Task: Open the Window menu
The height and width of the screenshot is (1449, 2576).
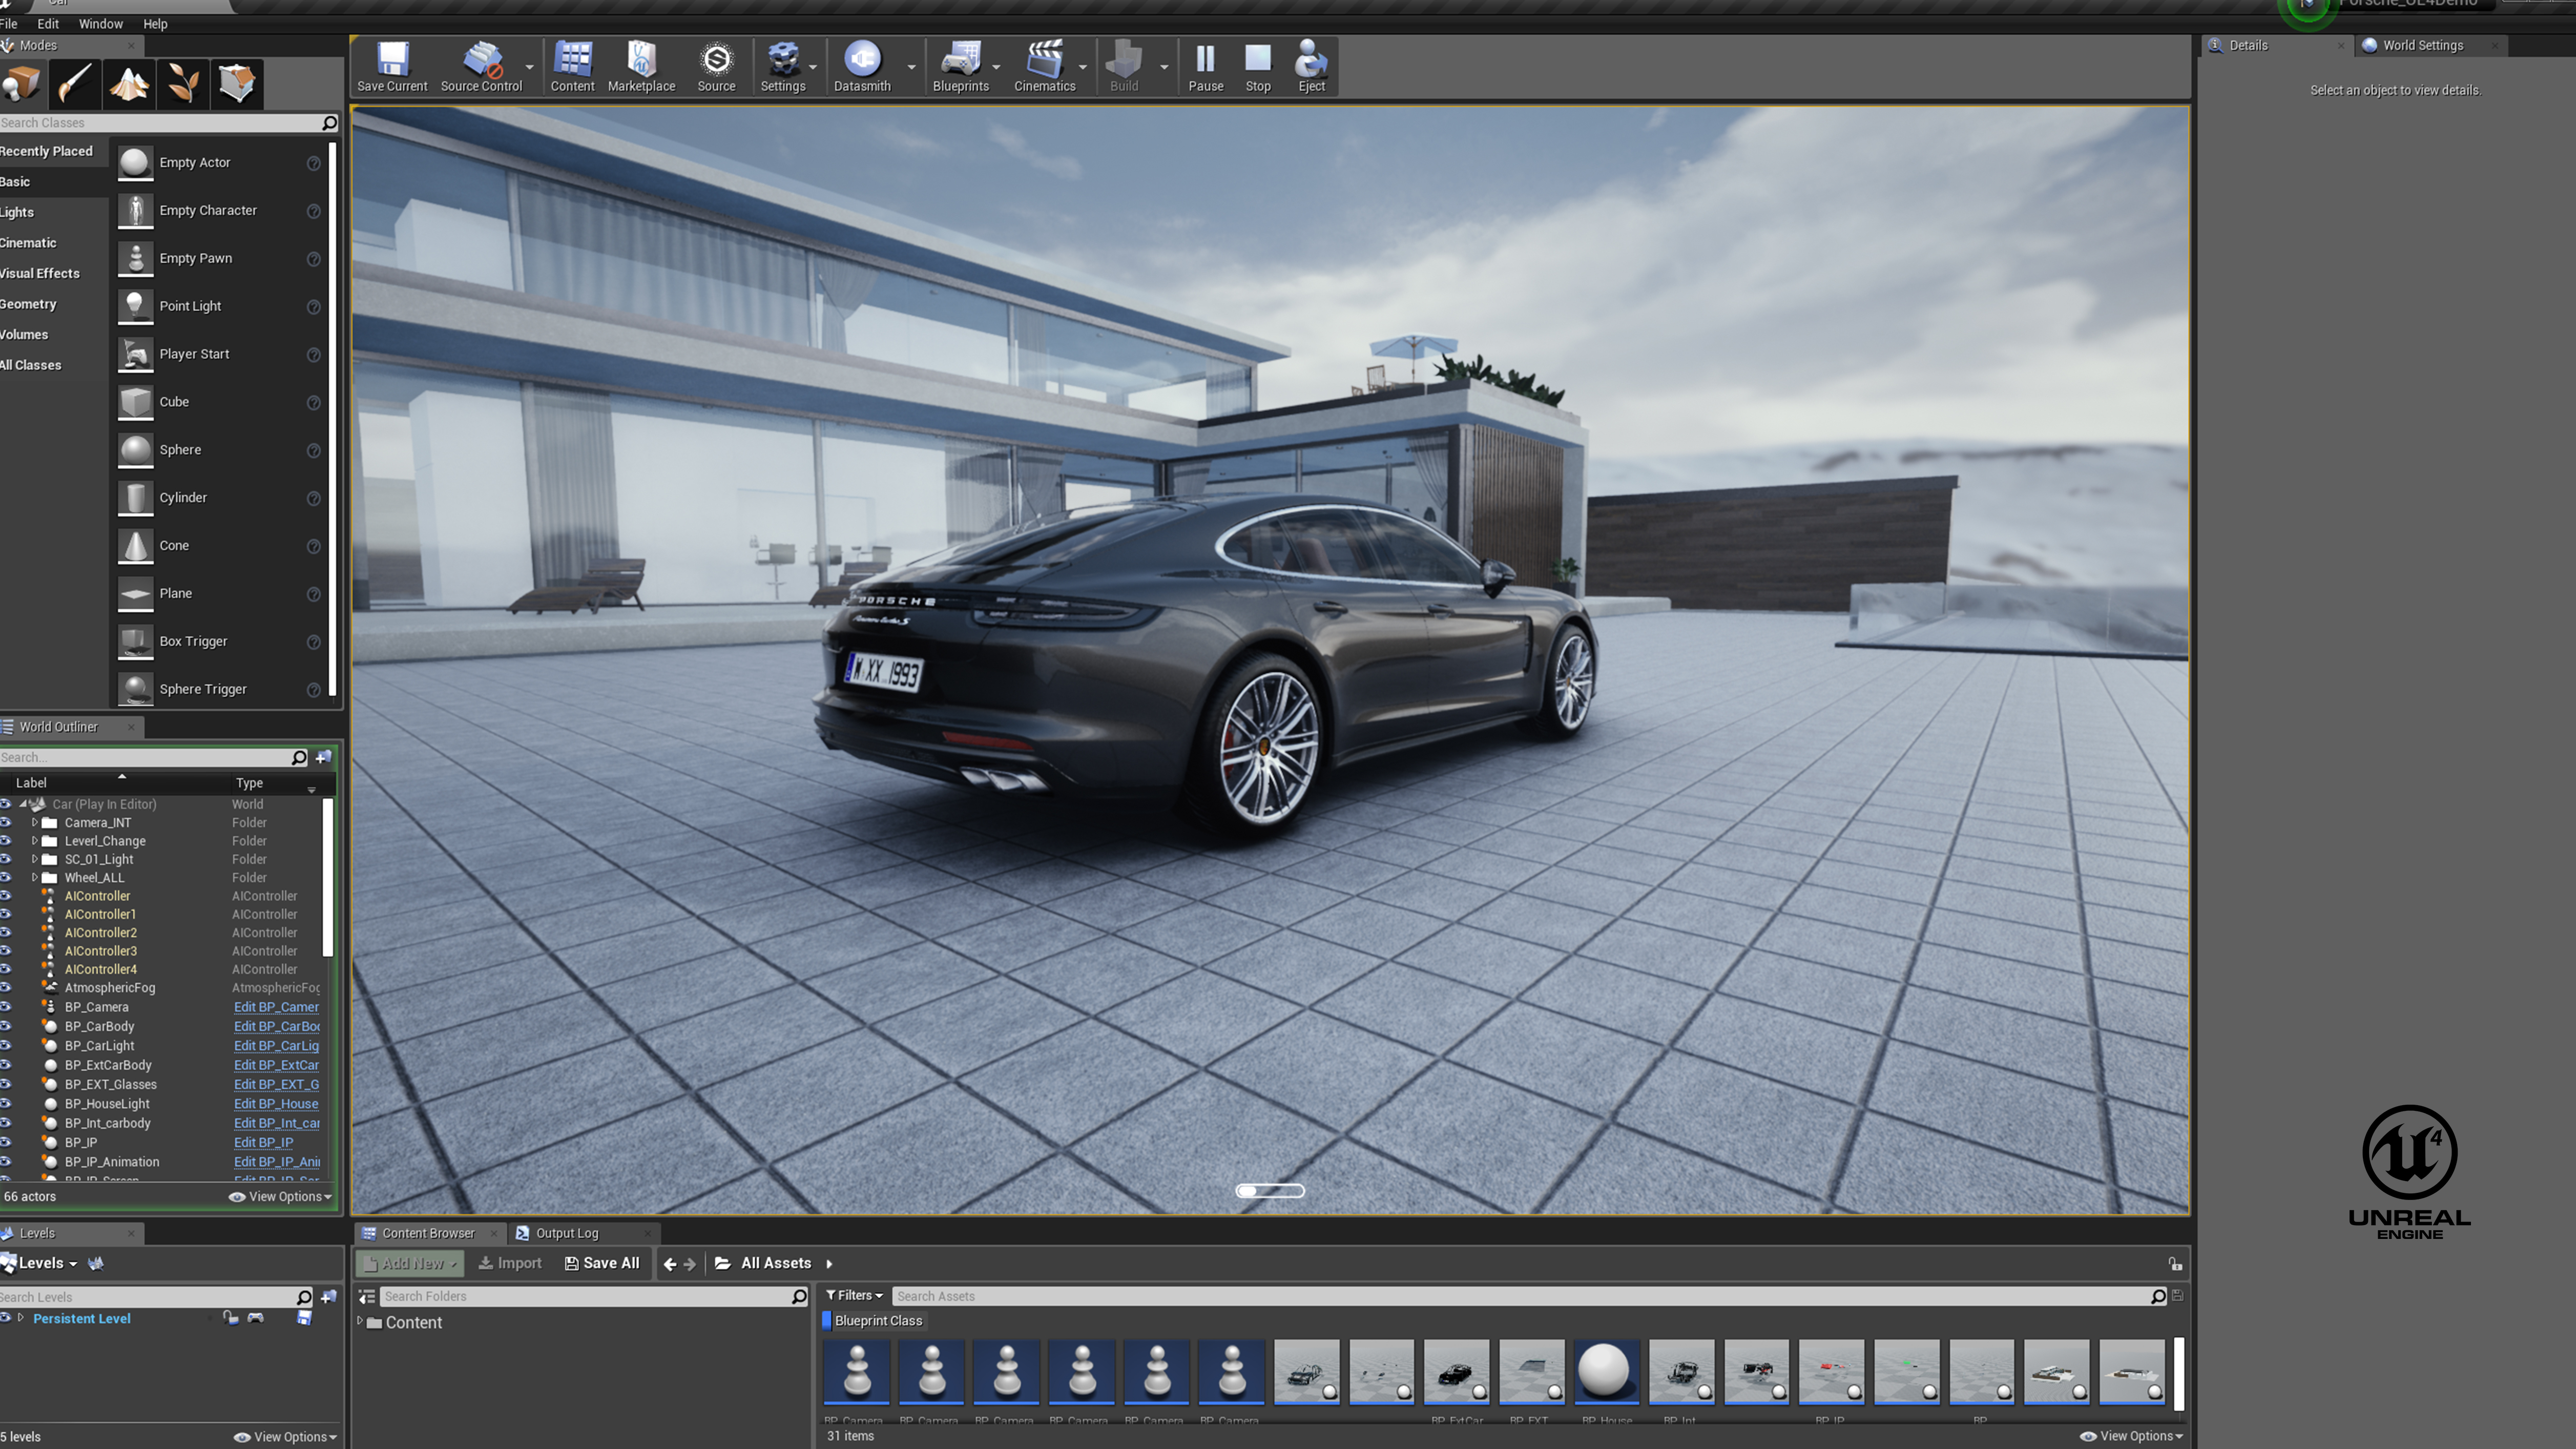Action: click(x=100, y=23)
